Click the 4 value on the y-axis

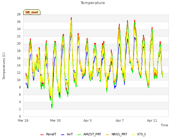pos(20,102)
